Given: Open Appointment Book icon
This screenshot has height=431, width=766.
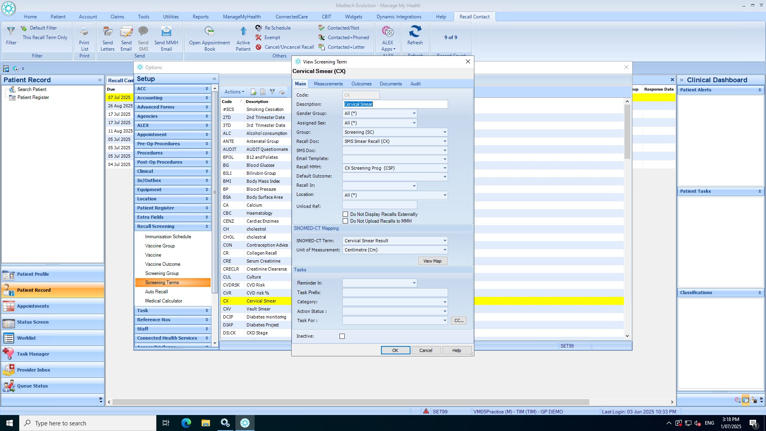Looking at the screenshot, I should [x=209, y=32].
